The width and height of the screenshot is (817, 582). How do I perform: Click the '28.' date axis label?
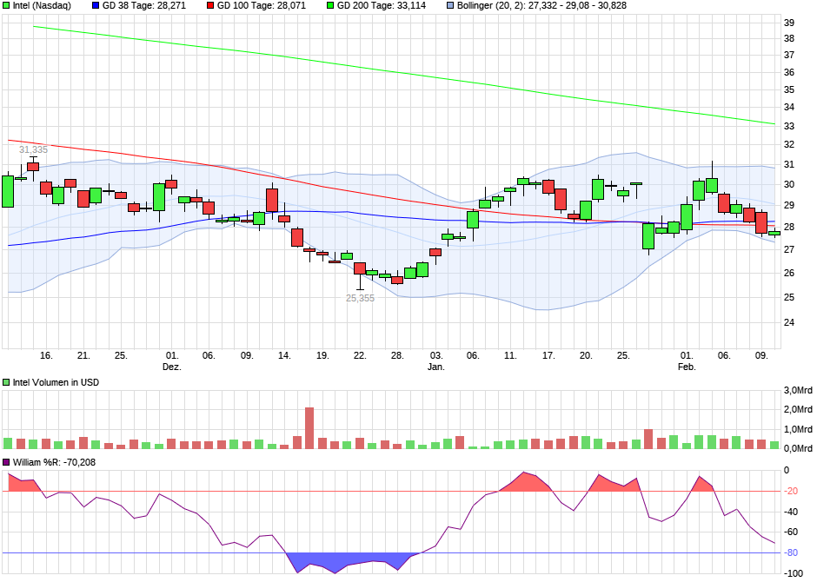click(397, 355)
